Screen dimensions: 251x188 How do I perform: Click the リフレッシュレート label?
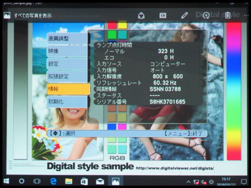pyautogui.click(x=119, y=83)
